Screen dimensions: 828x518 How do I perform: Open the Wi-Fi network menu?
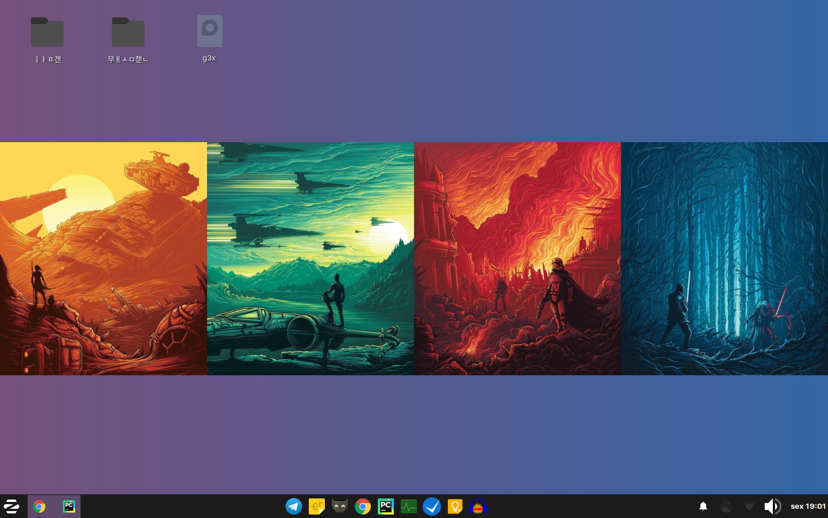[x=749, y=506]
